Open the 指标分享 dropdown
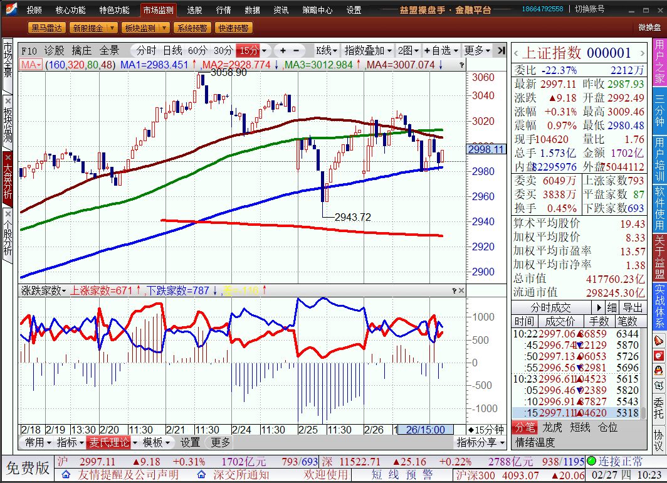The height and width of the screenshot is (483, 667). point(481,443)
